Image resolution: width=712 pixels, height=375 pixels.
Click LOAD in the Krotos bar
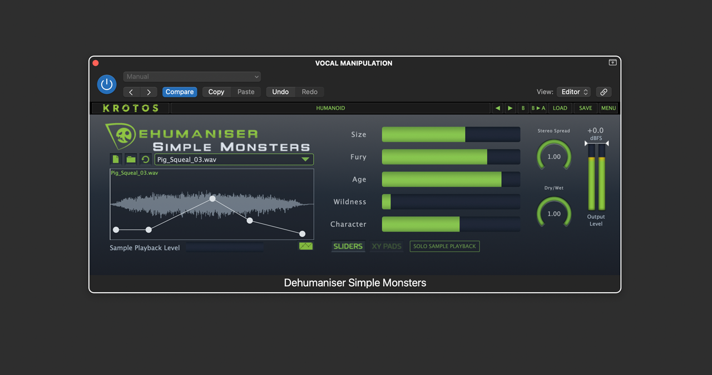pos(560,108)
